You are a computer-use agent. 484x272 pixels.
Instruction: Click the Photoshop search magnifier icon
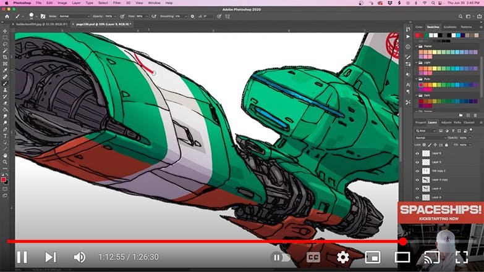click(461, 16)
